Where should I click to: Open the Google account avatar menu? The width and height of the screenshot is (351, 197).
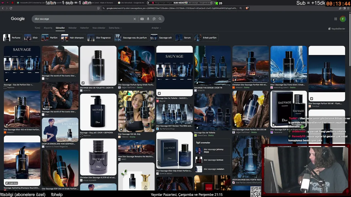click(x=343, y=19)
